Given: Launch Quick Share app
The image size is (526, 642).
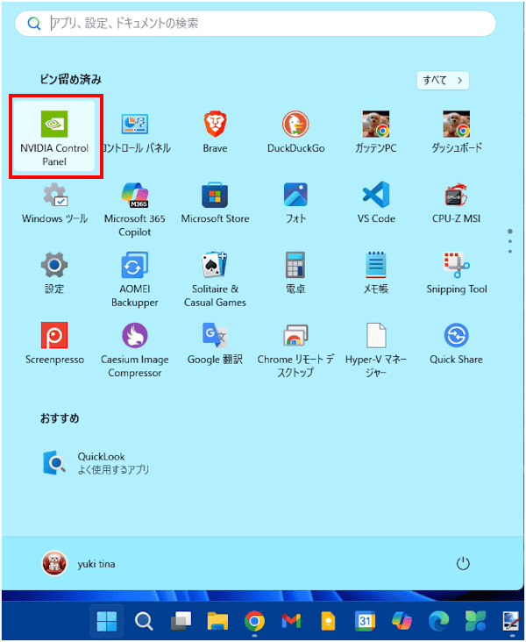Looking at the screenshot, I should [x=457, y=345].
